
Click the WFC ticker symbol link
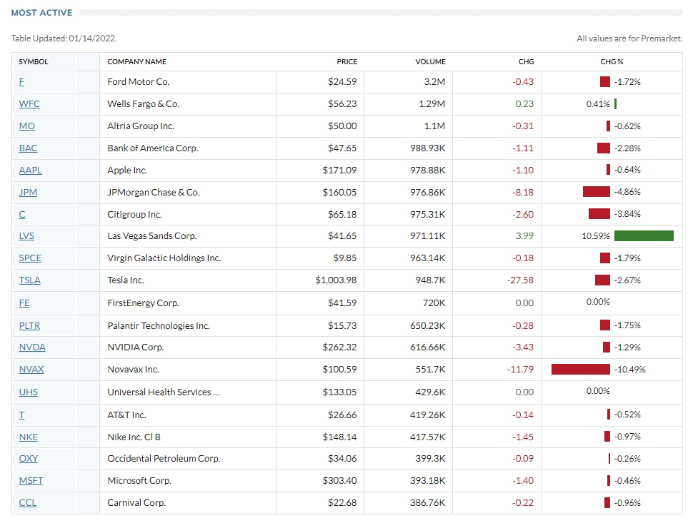click(x=29, y=103)
